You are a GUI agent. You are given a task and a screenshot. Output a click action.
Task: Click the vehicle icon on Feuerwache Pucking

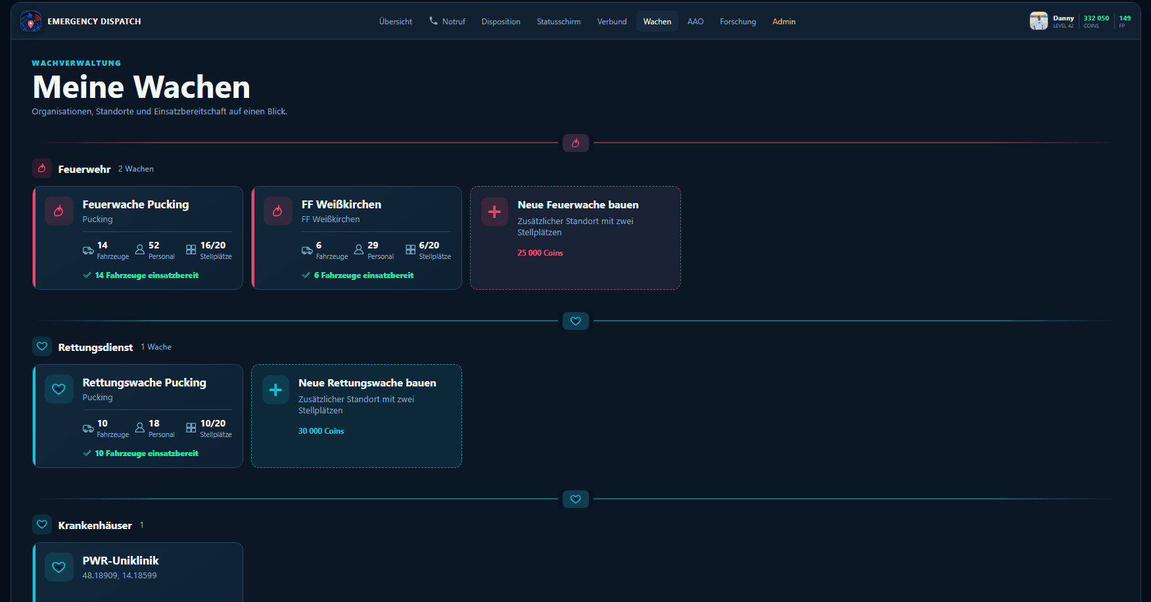(x=88, y=250)
